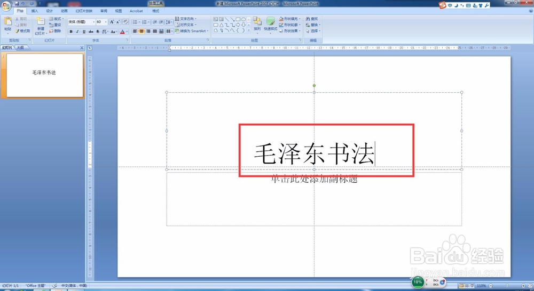
Task: Increase list indent level
Action: [161, 22]
